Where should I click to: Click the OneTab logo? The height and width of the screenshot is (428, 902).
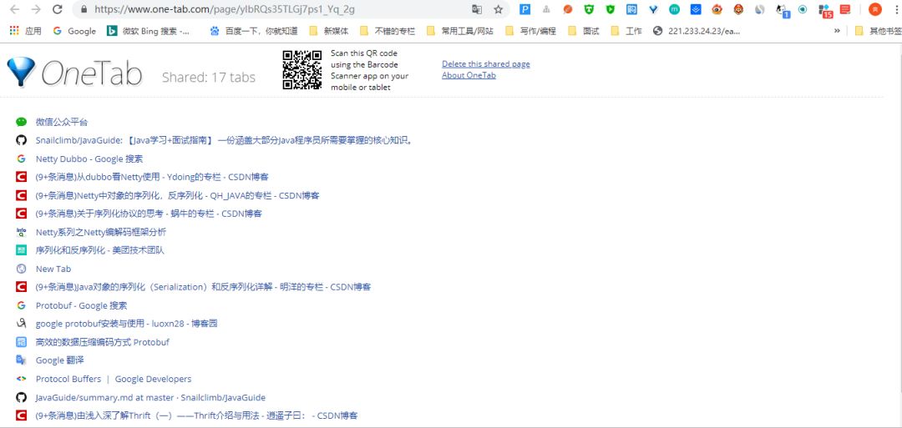click(74, 73)
